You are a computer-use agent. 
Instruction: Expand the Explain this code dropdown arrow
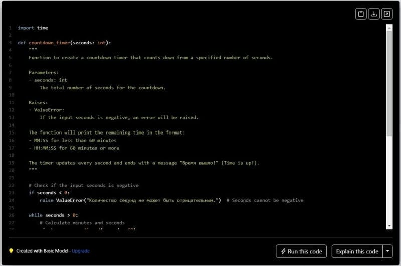387,251
